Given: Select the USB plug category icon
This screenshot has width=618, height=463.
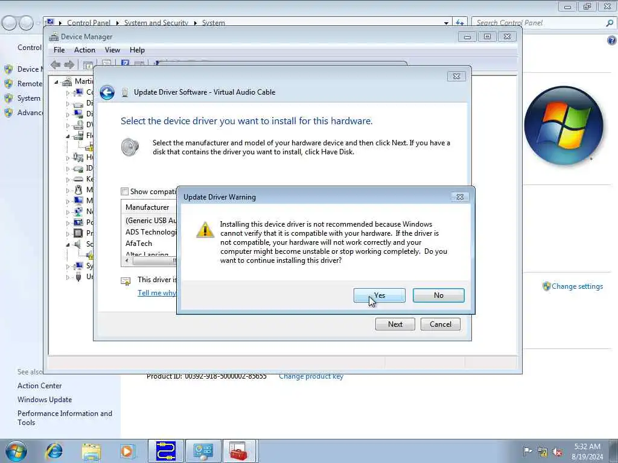Looking at the screenshot, I should (x=78, y=277).
